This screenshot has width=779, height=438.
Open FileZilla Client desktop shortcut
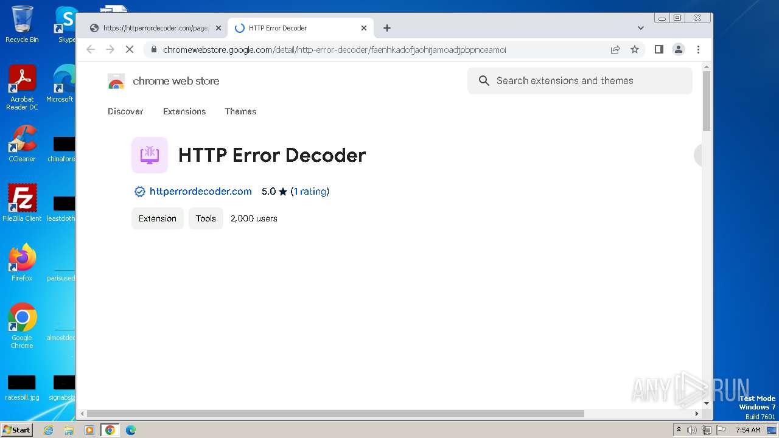[22, 203]
